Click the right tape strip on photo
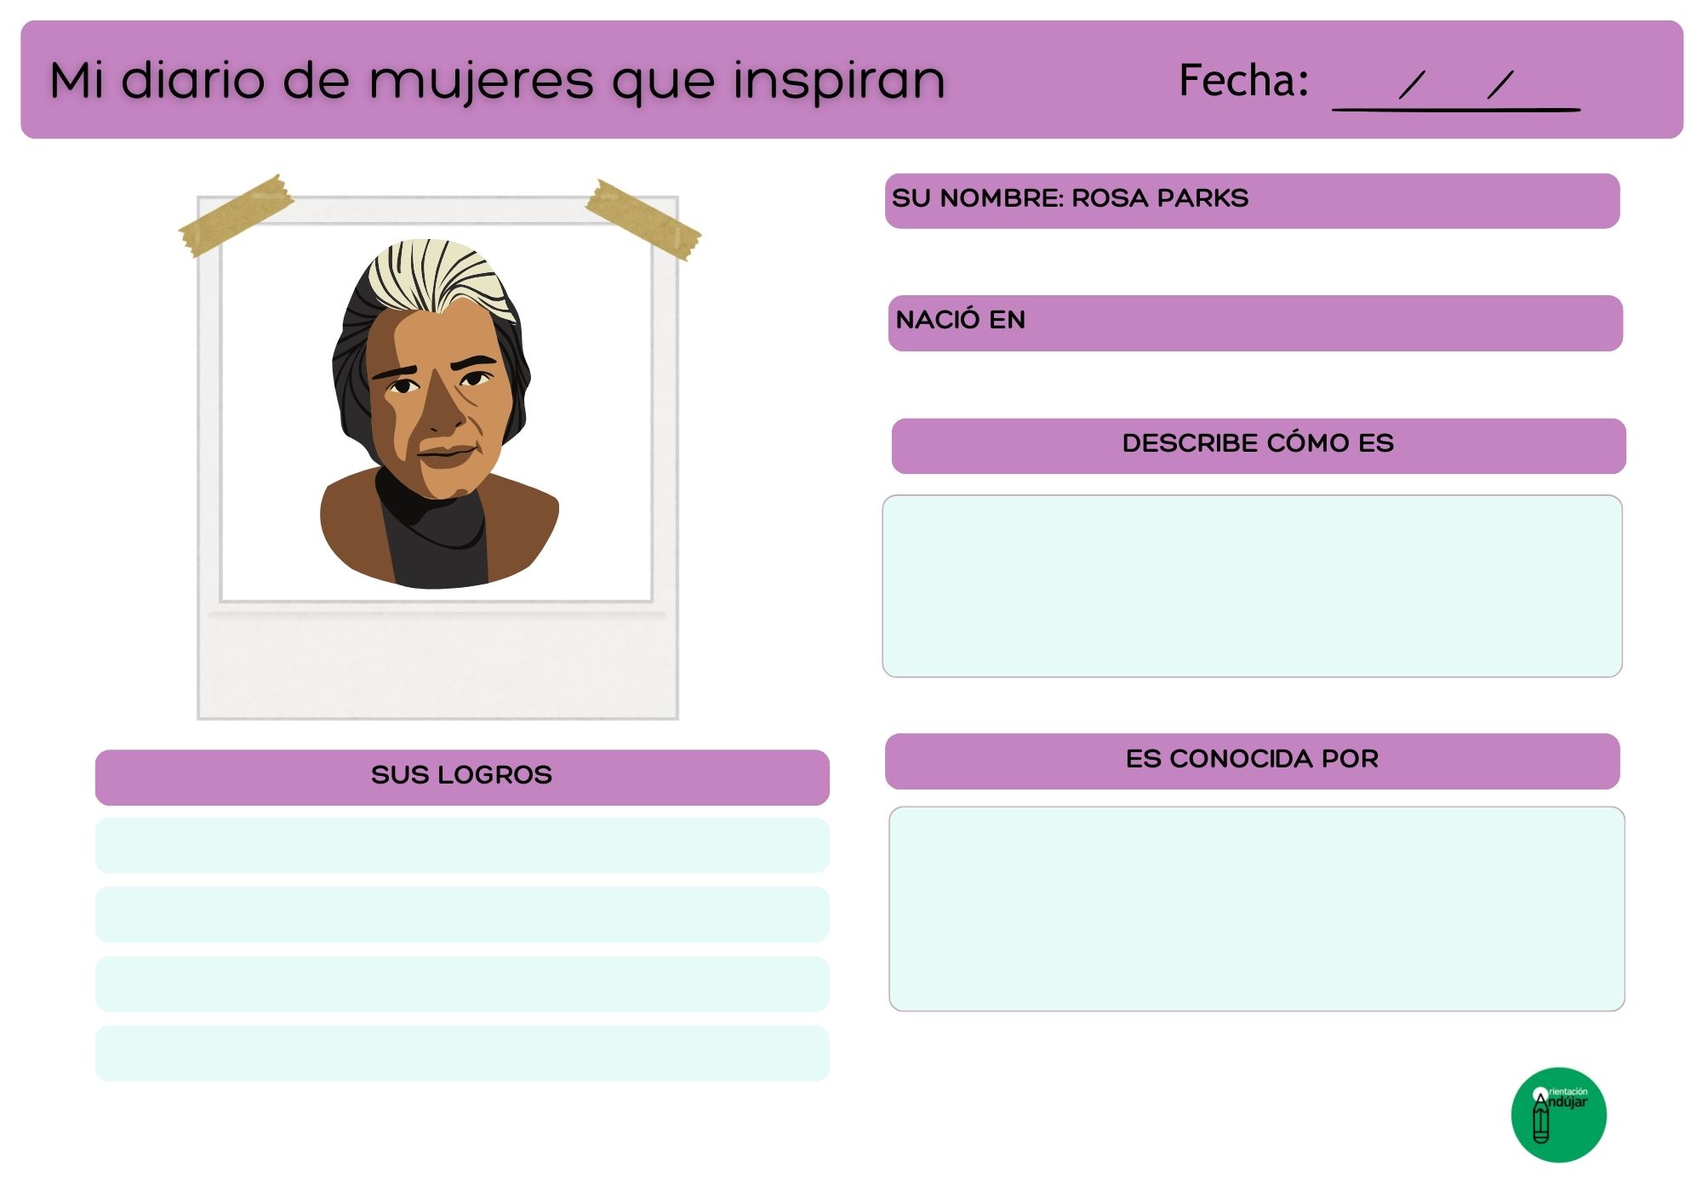The width and height of the screenshot is (1702, 1203). click(644, 220)
